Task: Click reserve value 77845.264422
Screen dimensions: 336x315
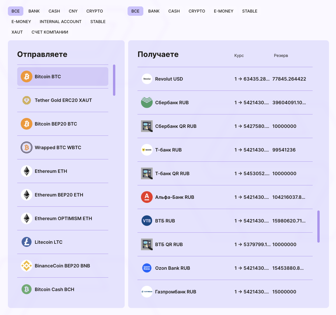Action: click(x=289, y=79)
